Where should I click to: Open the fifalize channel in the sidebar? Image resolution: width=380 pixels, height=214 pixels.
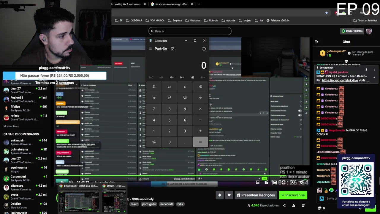click(25, 108)
